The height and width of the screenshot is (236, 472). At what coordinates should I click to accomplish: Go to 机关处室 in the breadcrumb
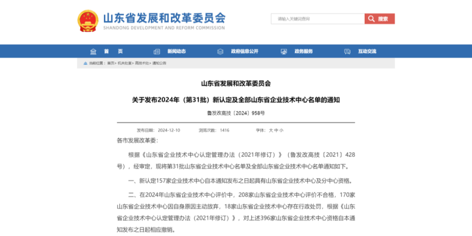pyautogui.click(x=124, y=63)
